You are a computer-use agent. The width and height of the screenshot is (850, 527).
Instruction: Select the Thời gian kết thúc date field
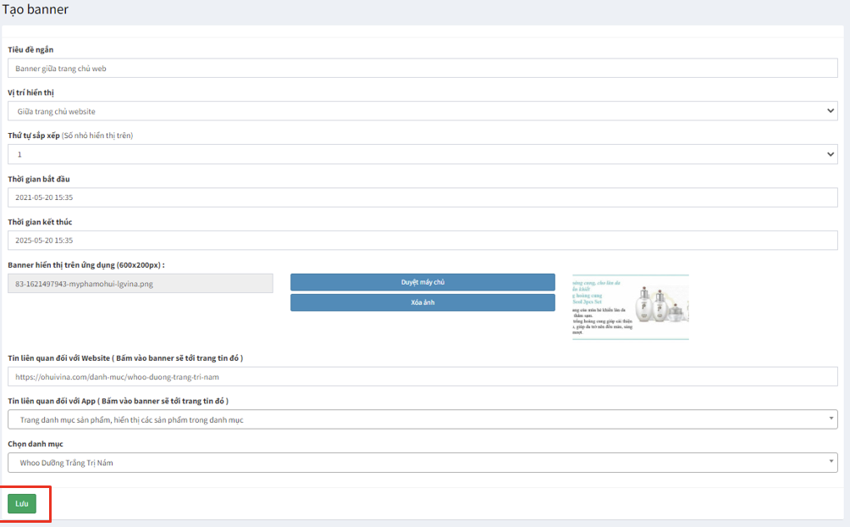(x=422, y=241)
